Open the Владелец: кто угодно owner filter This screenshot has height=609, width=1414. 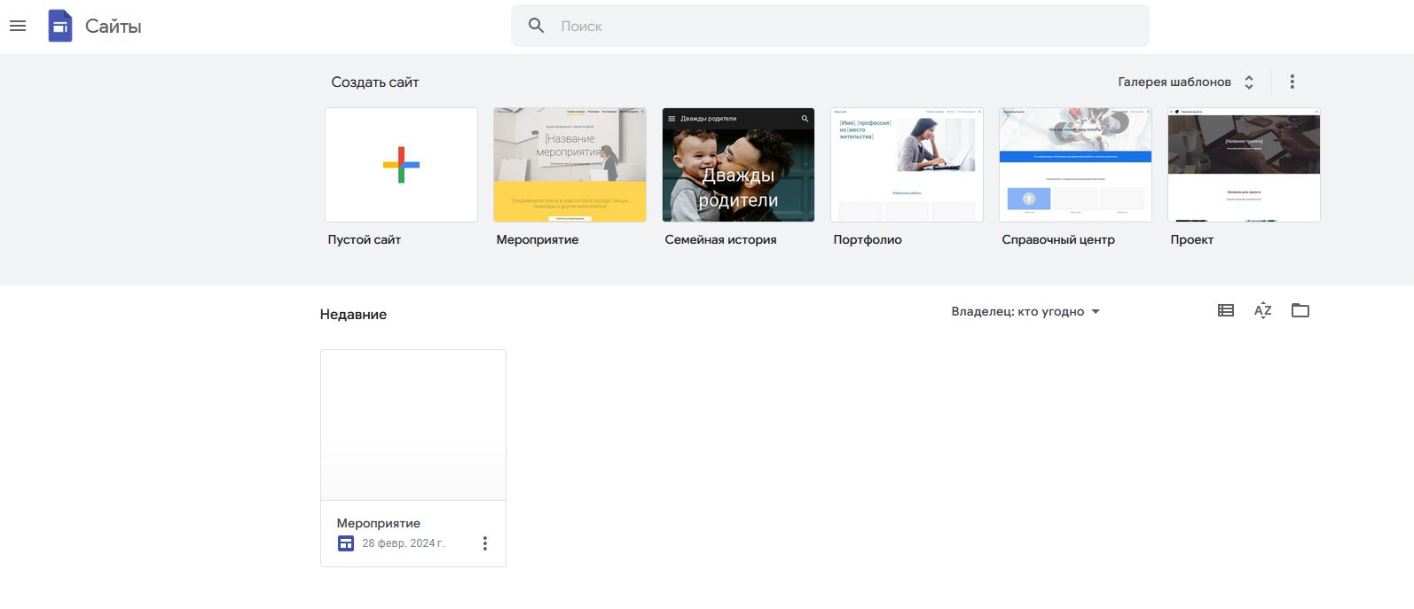click(x=1025, y=312)
